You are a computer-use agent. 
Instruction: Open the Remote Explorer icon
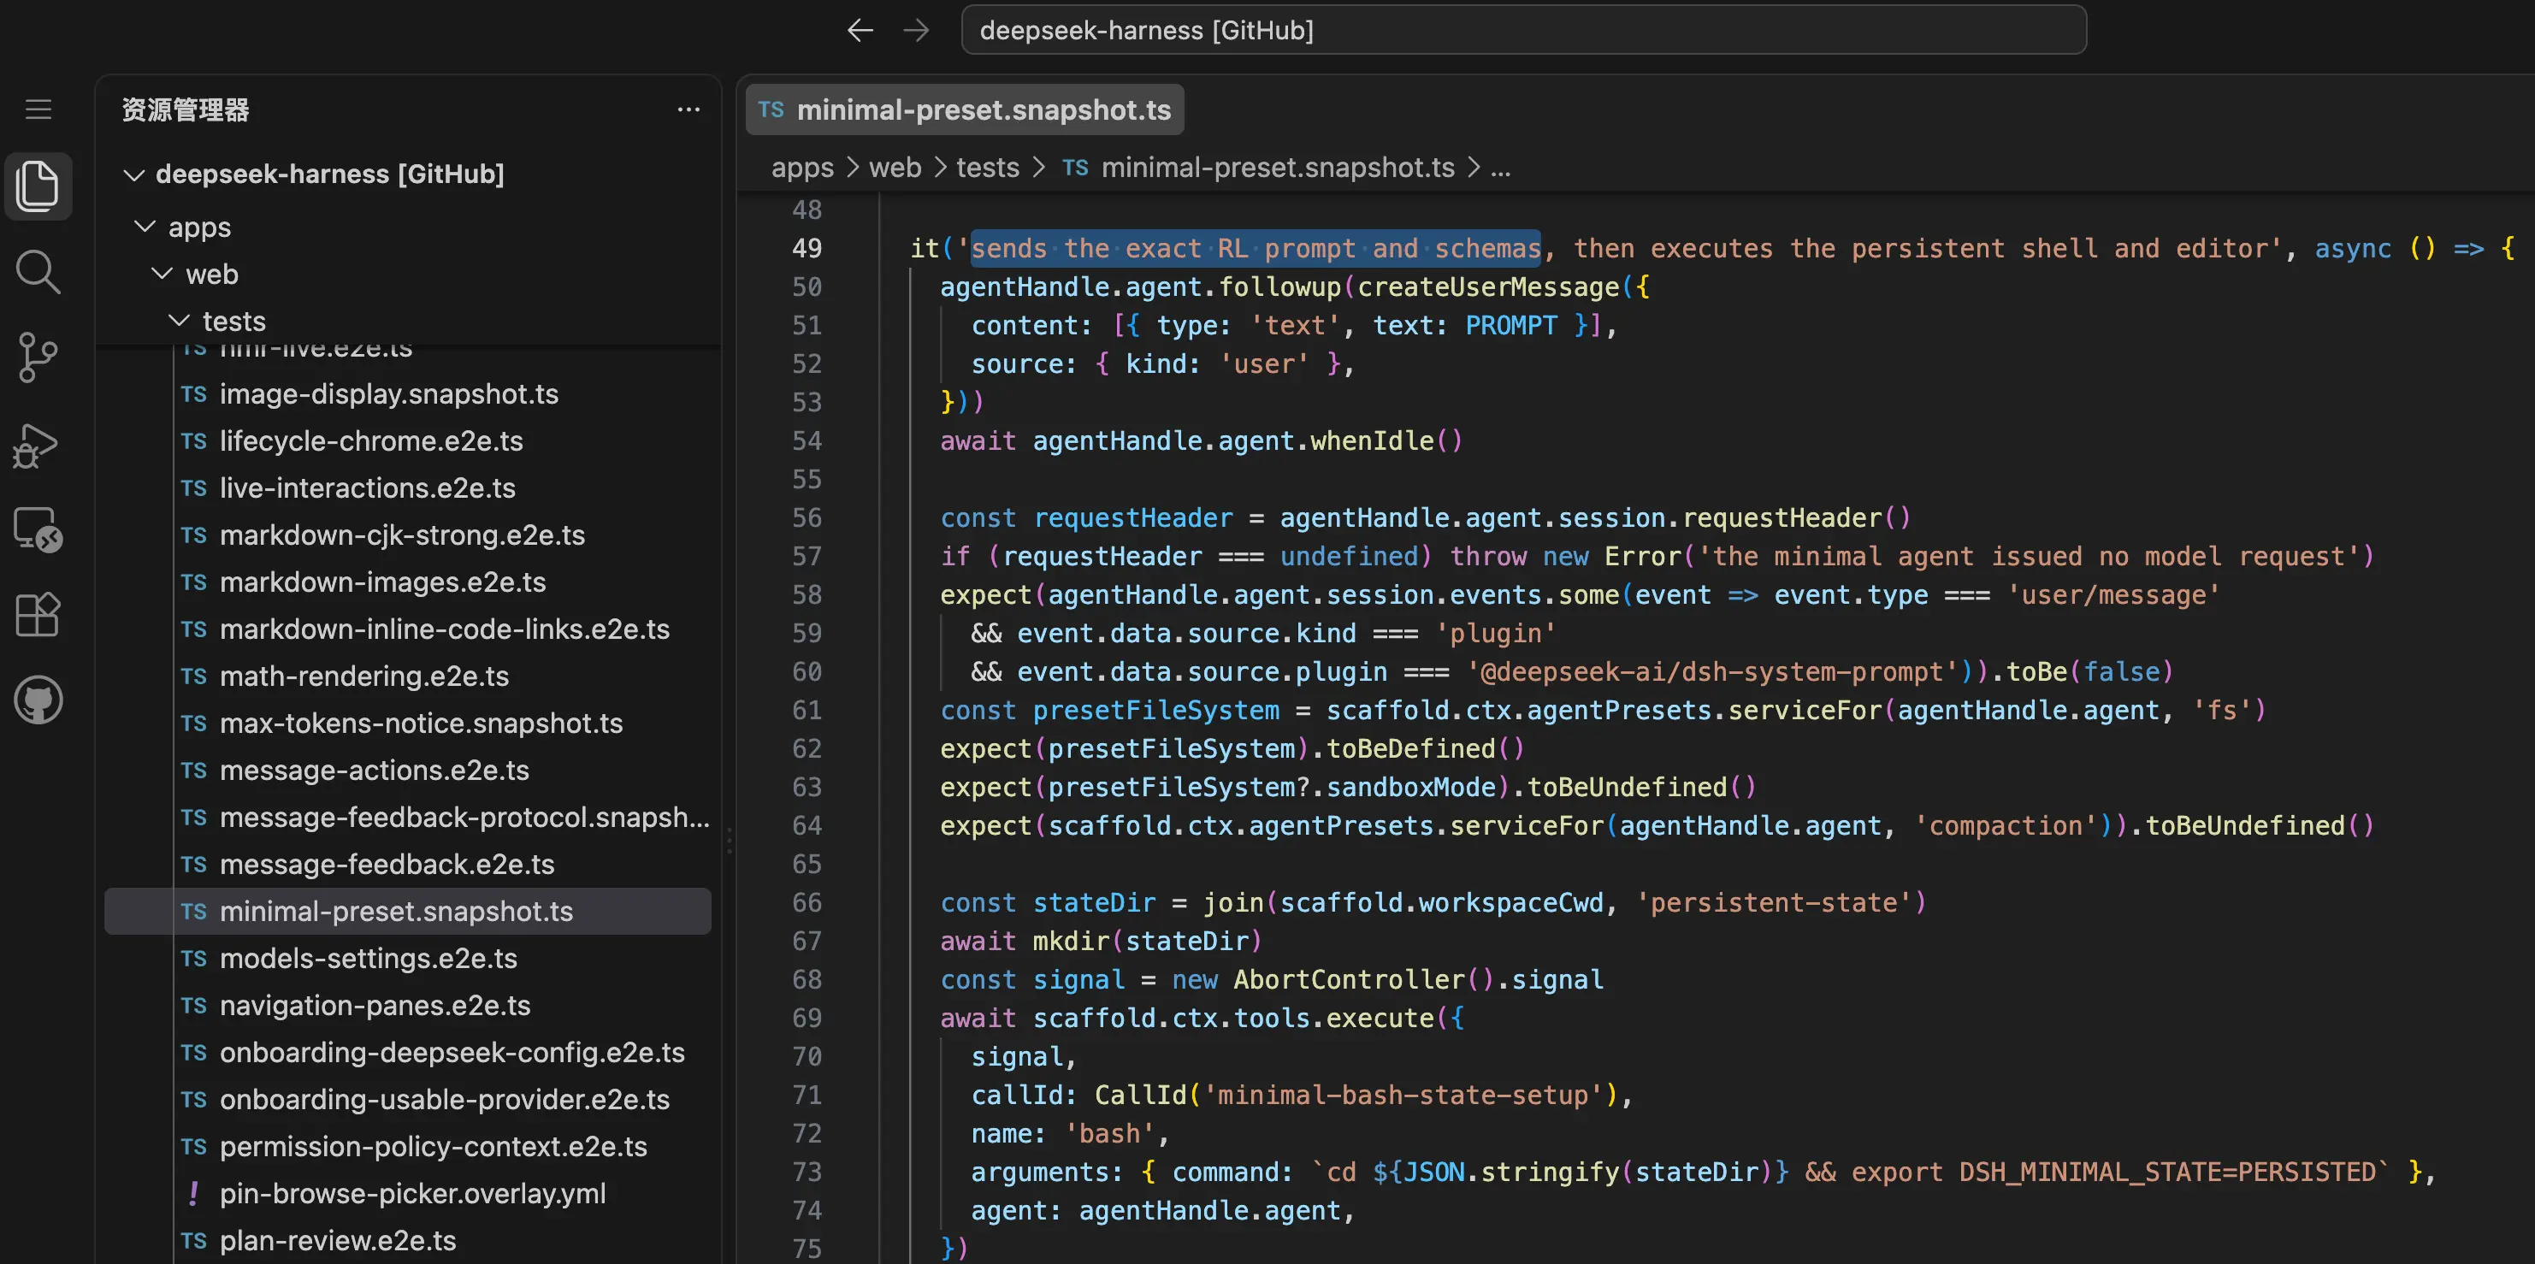click(x=38, y=530)
